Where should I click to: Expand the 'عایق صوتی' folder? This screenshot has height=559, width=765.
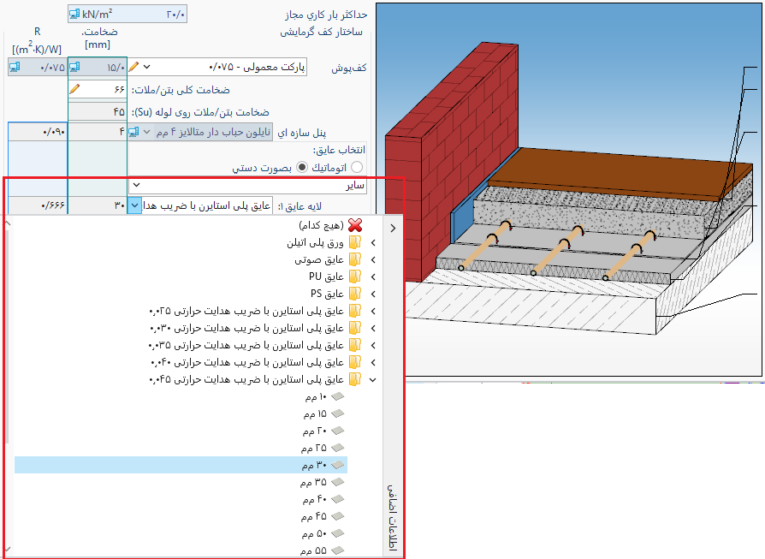tap(373, 259)
